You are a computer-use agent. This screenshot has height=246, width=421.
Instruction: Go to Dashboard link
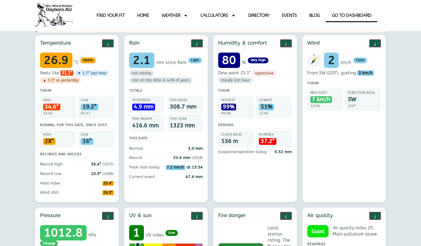[x=351, y=15]
